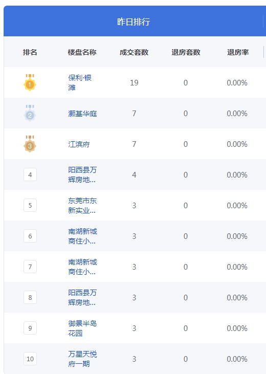
Task: Select the rank 10 badge
Action: [30, 359]
